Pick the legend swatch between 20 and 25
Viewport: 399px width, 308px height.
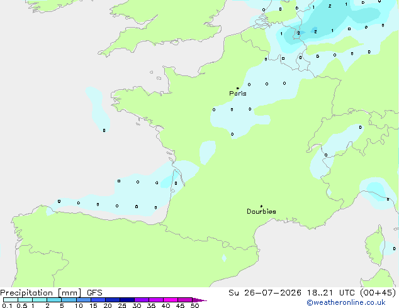[113, 300]
